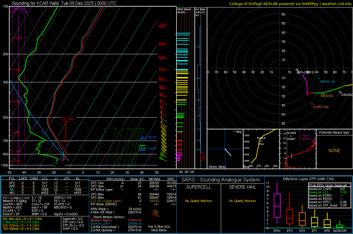Click the SFC-1km kinematics row label
353x234 pixels.
click(97, 183)
